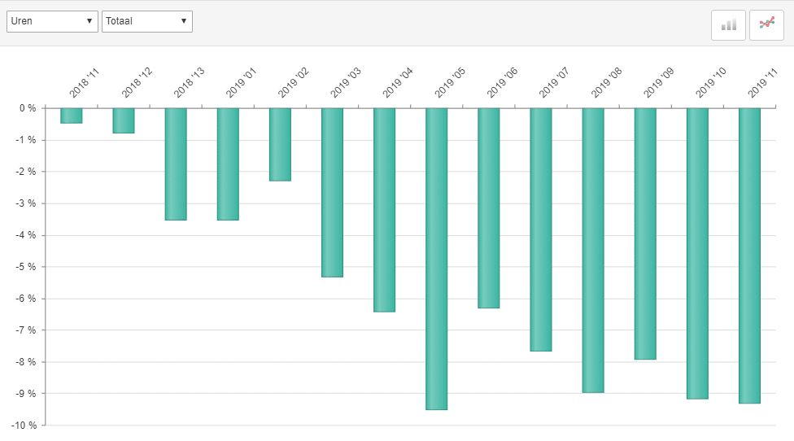
Task: Open the Uren dropdown
Action: (x=52, y=21)
